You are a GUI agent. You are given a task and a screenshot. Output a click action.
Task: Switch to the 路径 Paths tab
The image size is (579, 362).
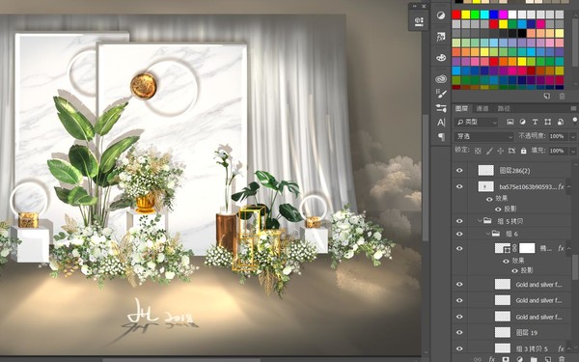pos(504,108)
